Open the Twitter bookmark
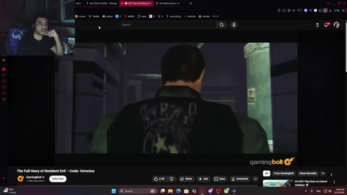Image resolution: width=347 pixels, height=195 pixels. pyautogui.click(x=94, y=16)
